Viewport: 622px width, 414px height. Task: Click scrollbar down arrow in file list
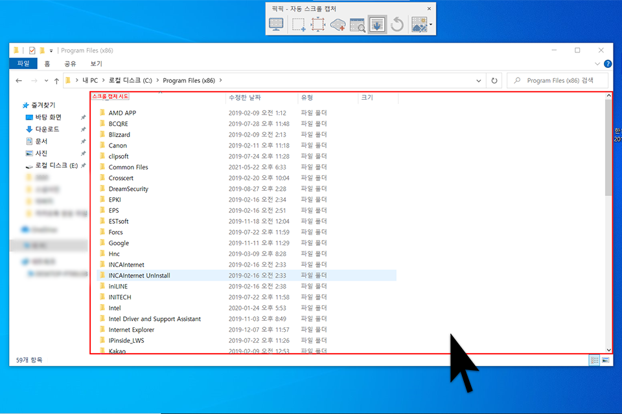point(608,350)
